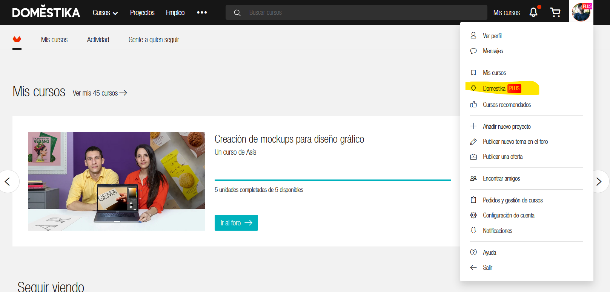Click the question mark icon for Ayuda
The width and height of the screenshot is (610, 292).
point(473,252)
